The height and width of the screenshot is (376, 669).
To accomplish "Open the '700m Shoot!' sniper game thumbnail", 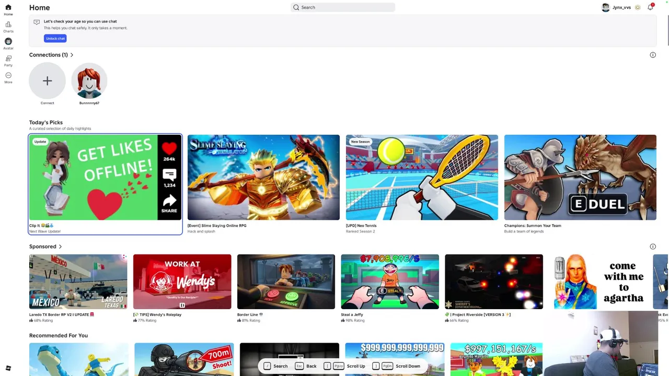I will coord(184,359).
